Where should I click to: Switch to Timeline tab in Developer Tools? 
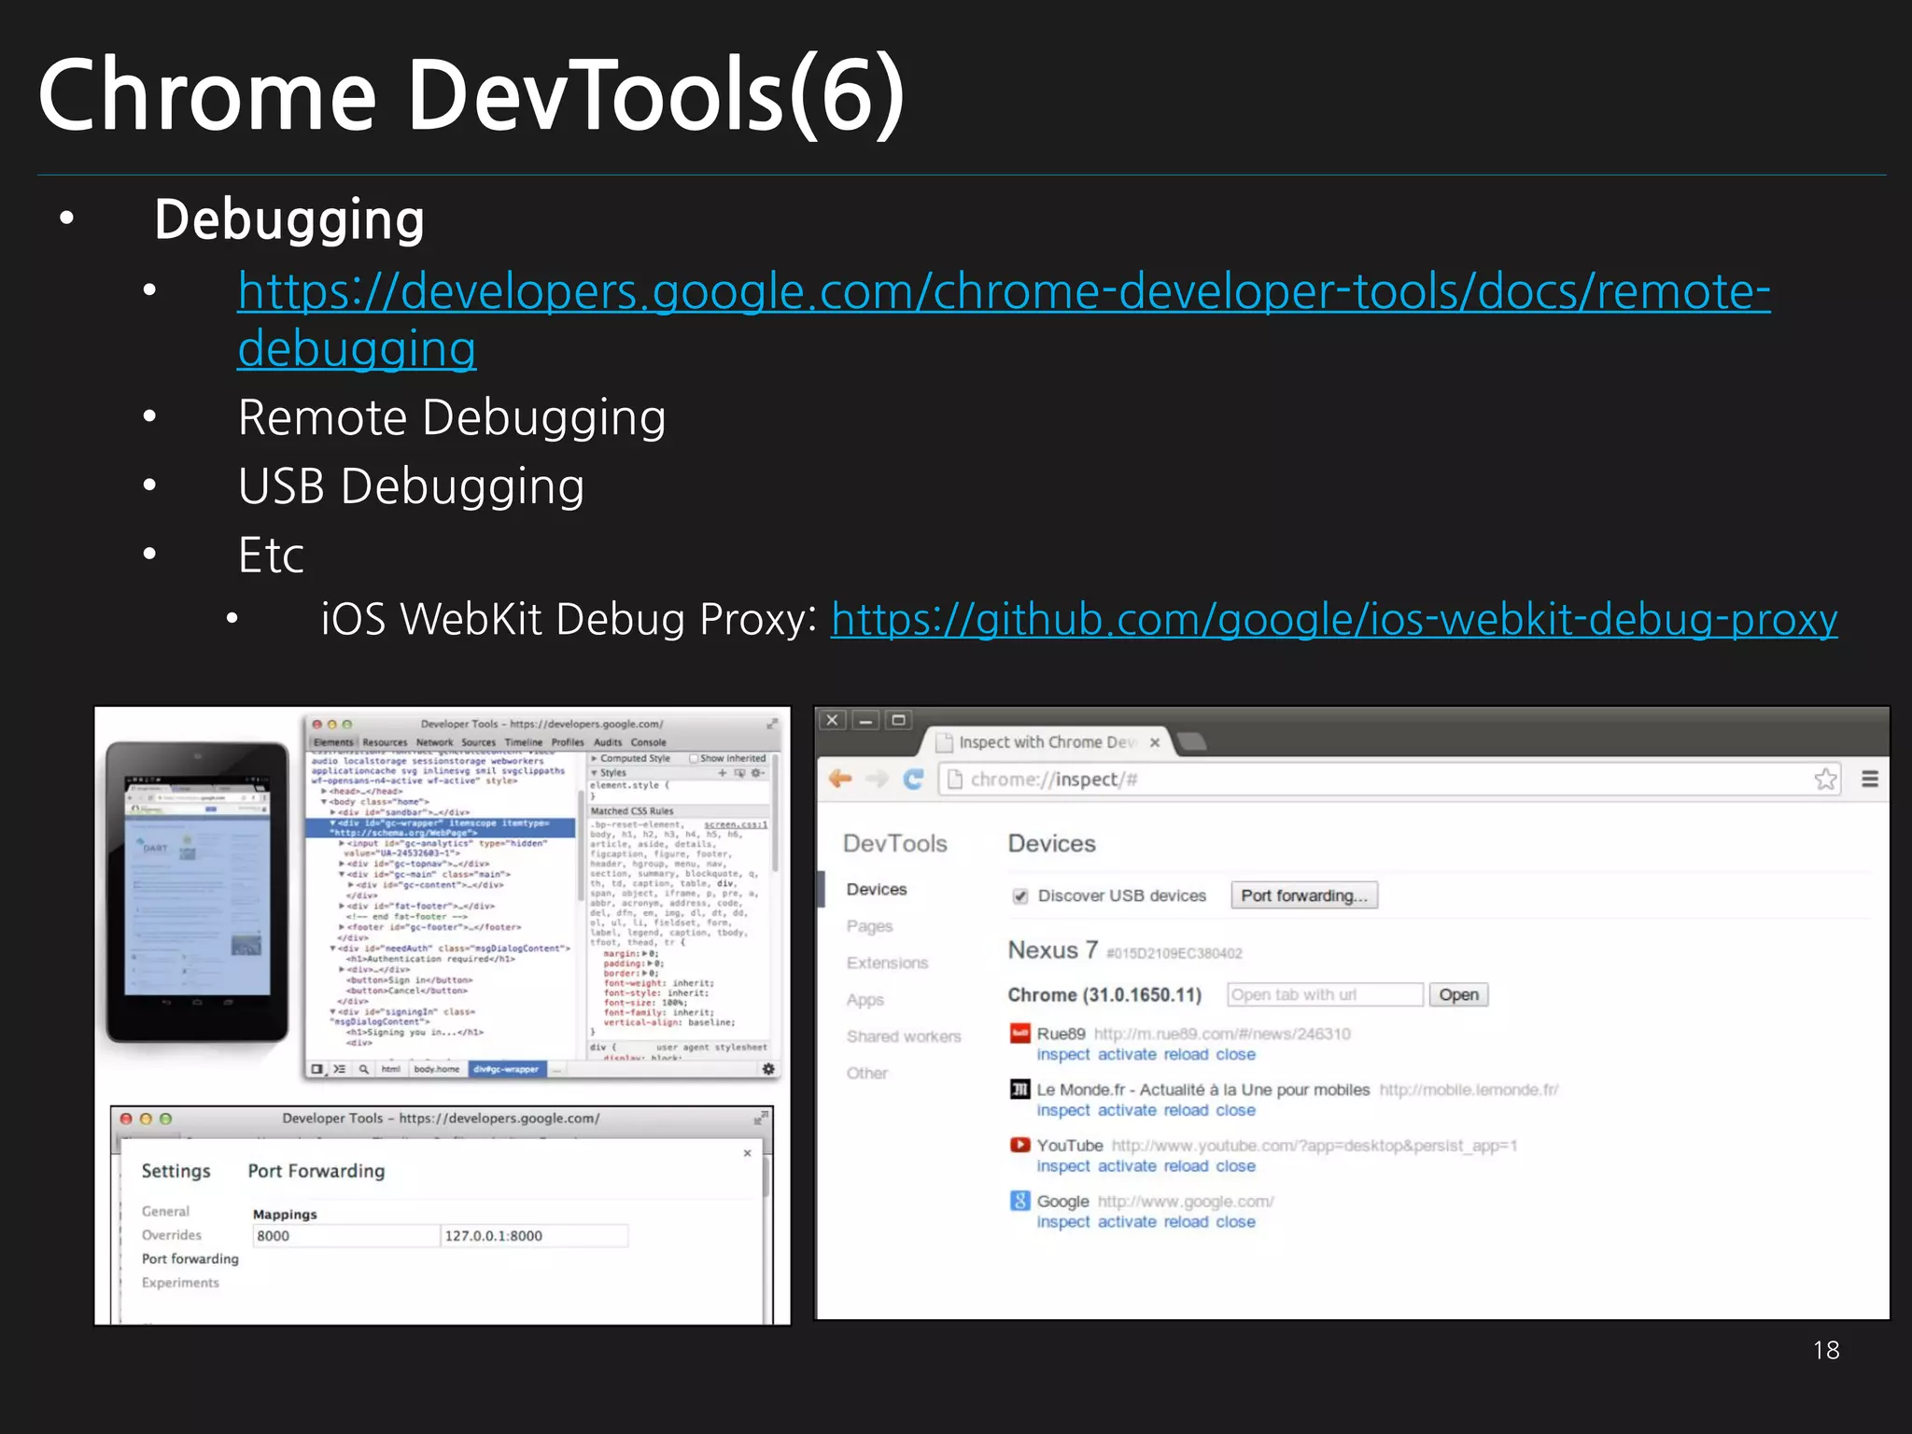click(x=524, y=742)
